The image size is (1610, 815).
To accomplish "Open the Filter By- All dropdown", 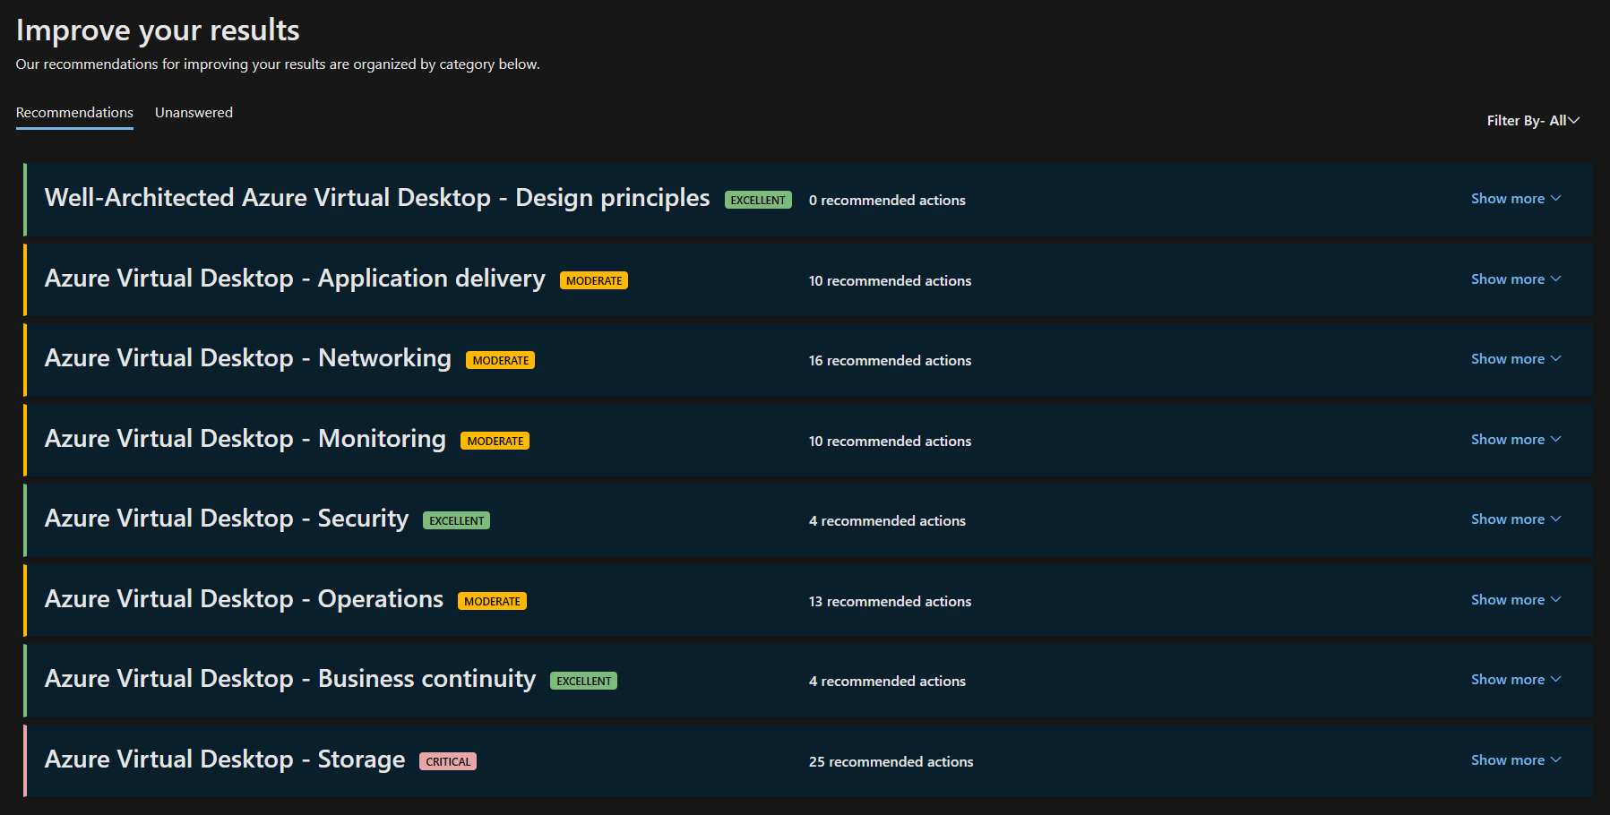I will (1532, 121).
